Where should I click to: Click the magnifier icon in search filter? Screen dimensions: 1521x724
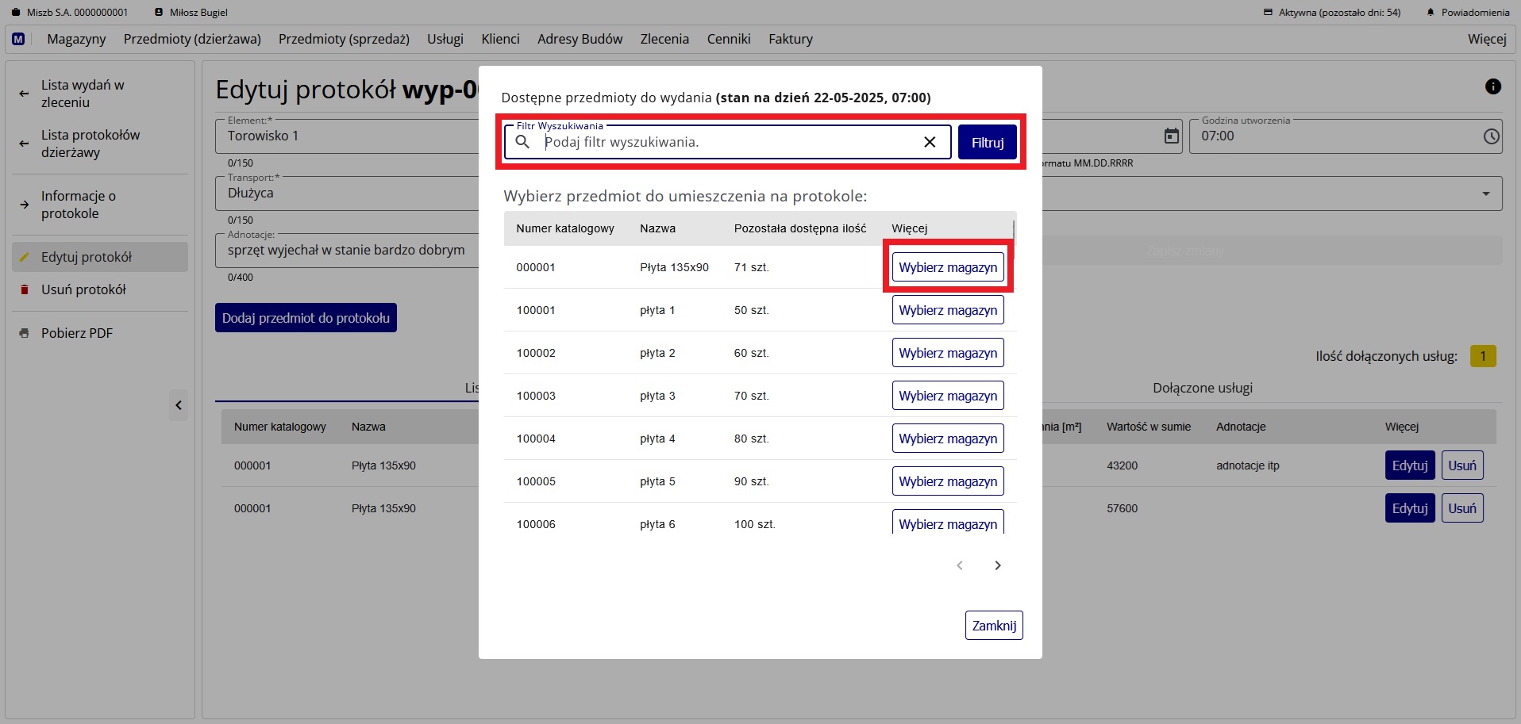point(522,142)
